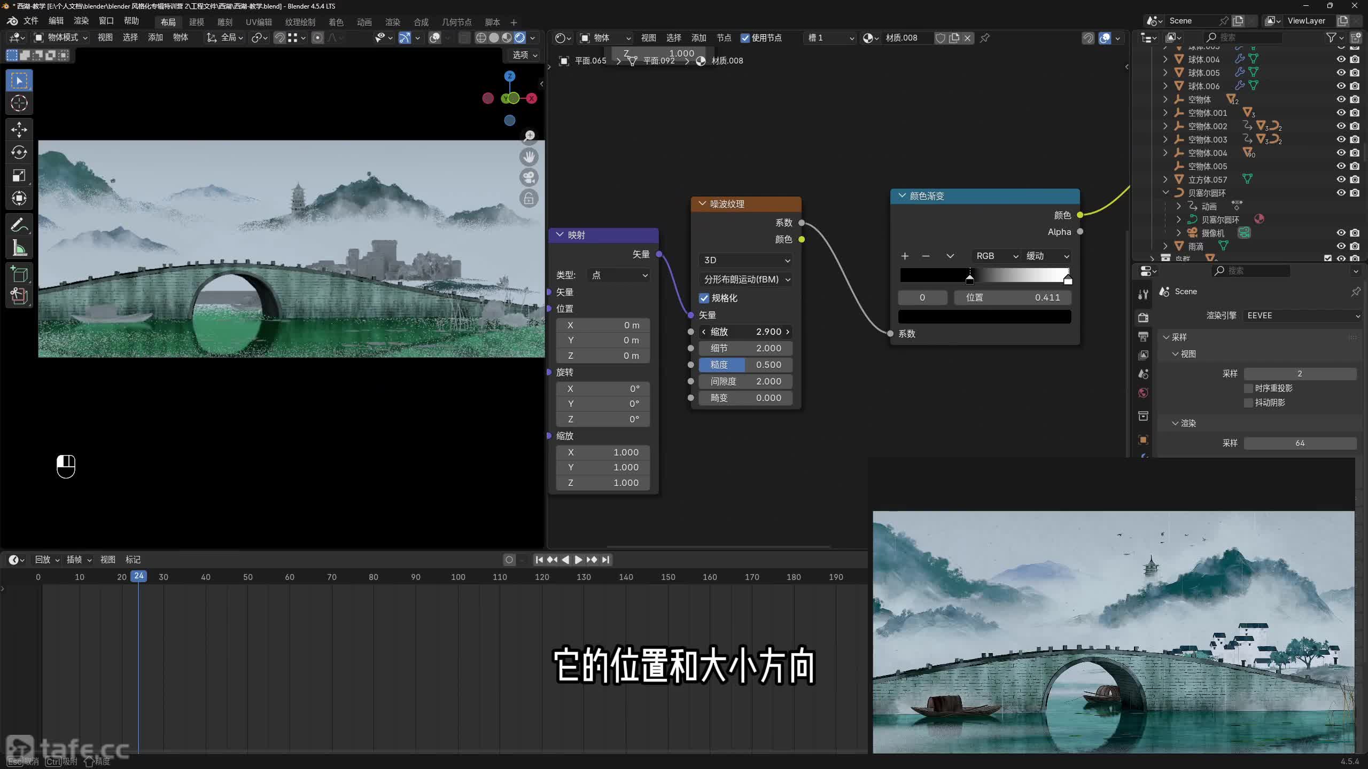This screenshot has width=1368, height=769.
Task: Uncheck 规格化 in noise texture node
Action: (x=704, y=298)
